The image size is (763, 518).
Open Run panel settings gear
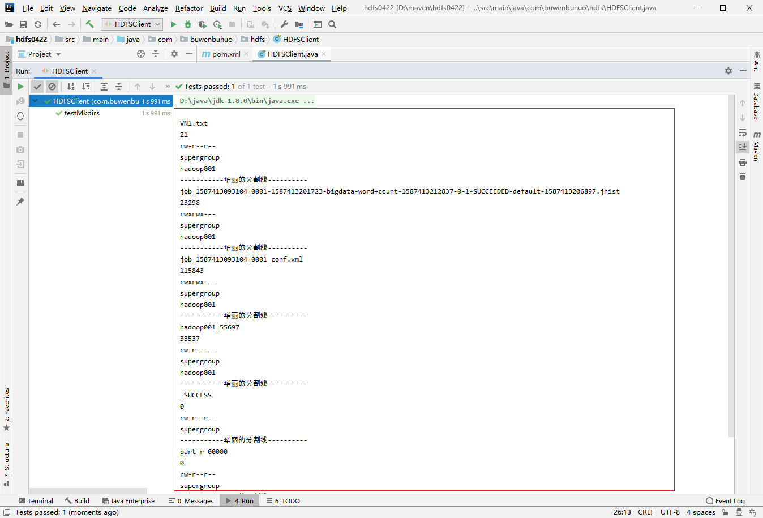[728, 71]
